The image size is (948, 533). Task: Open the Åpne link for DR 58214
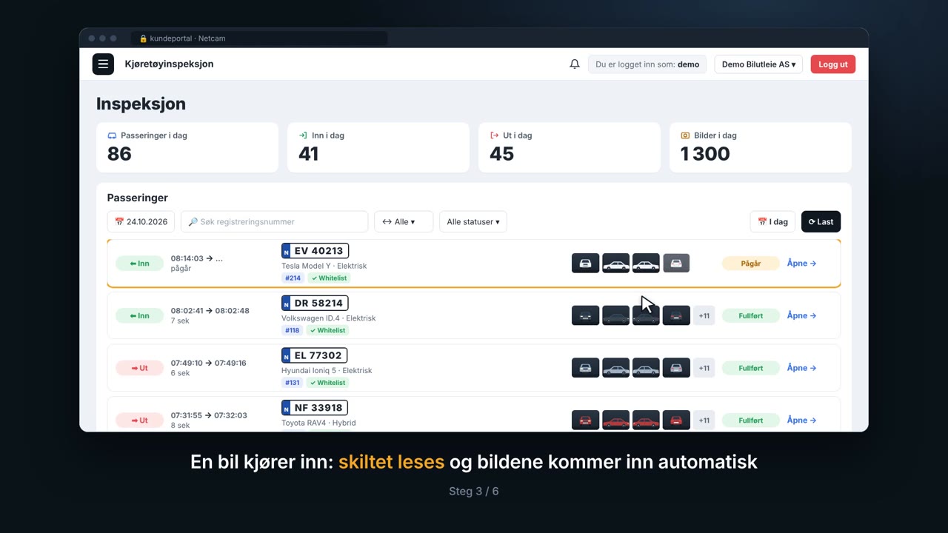(801, 315)
